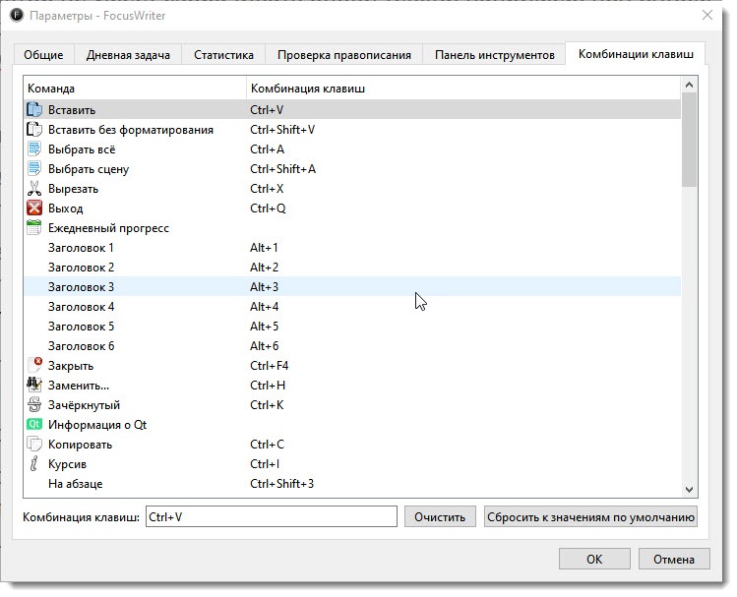The height and width of the screenshot is (597, 737).
Task: Click the Ctrl+X shortcut cell
Action: click(267, 189)
